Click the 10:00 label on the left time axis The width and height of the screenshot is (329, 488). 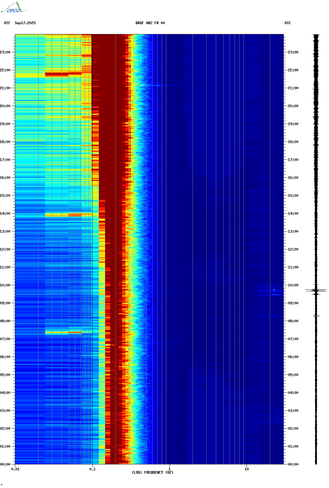[5, 285]
